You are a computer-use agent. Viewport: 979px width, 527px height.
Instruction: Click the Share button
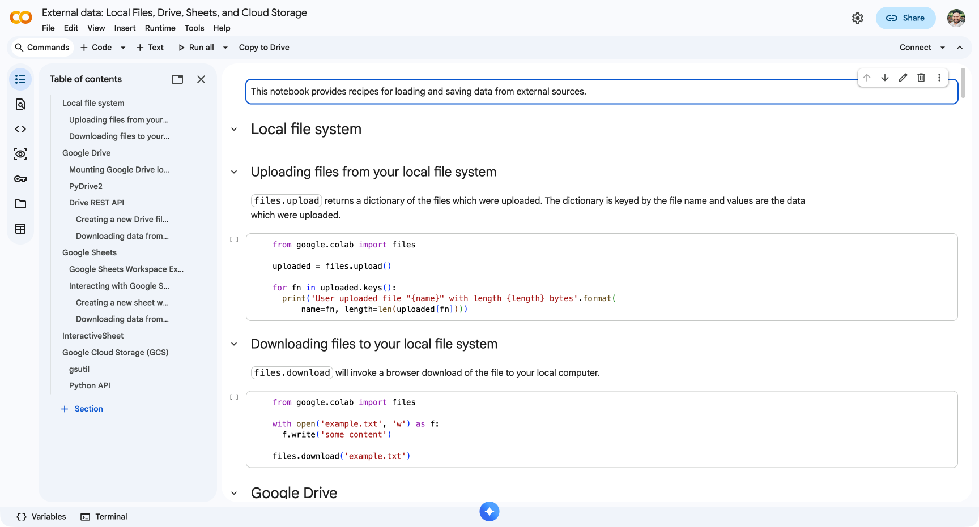905,18
